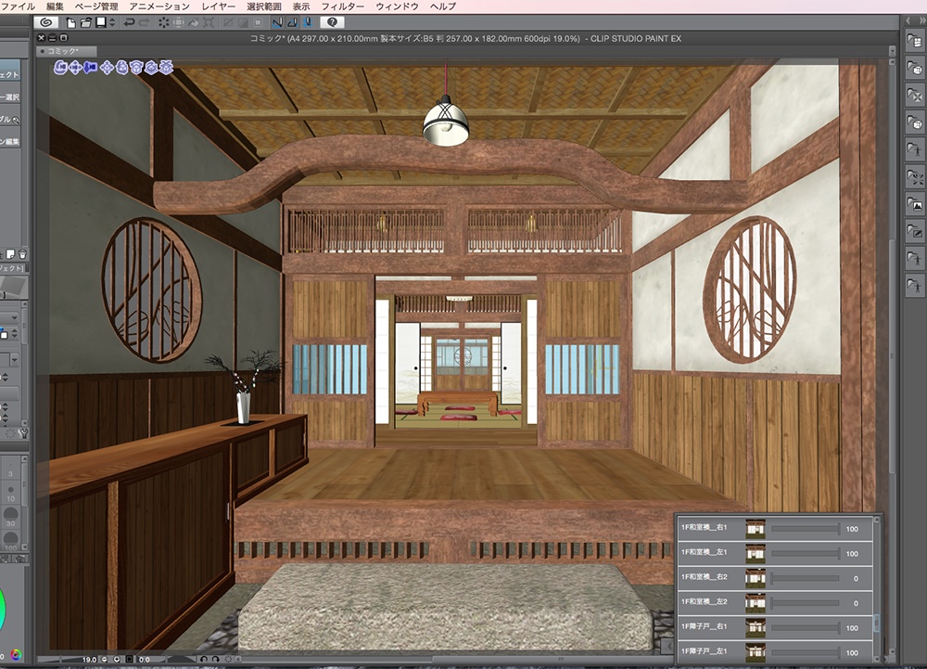This screenshot has width=927, height=669.
Task: Select the camera pan tool above the 3D model
Action: (x=75, y=68)
